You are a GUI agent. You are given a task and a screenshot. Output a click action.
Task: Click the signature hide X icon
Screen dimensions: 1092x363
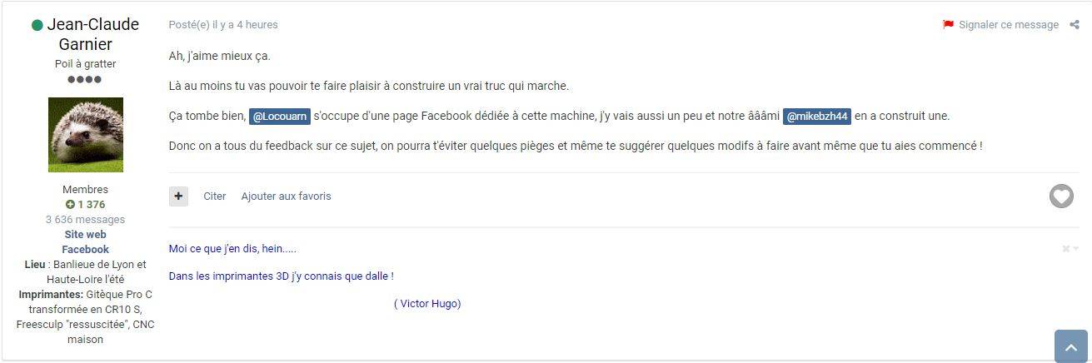coord(1065,249)
